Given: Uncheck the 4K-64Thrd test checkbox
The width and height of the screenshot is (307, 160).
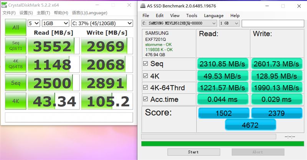Looking at the screenshot, I should 145,87.
